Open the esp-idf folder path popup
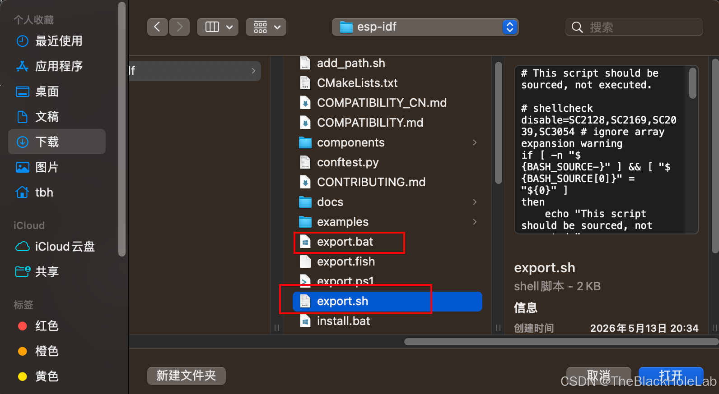The height and width of the screenshot is (394, 719). [x=425, y=27]
